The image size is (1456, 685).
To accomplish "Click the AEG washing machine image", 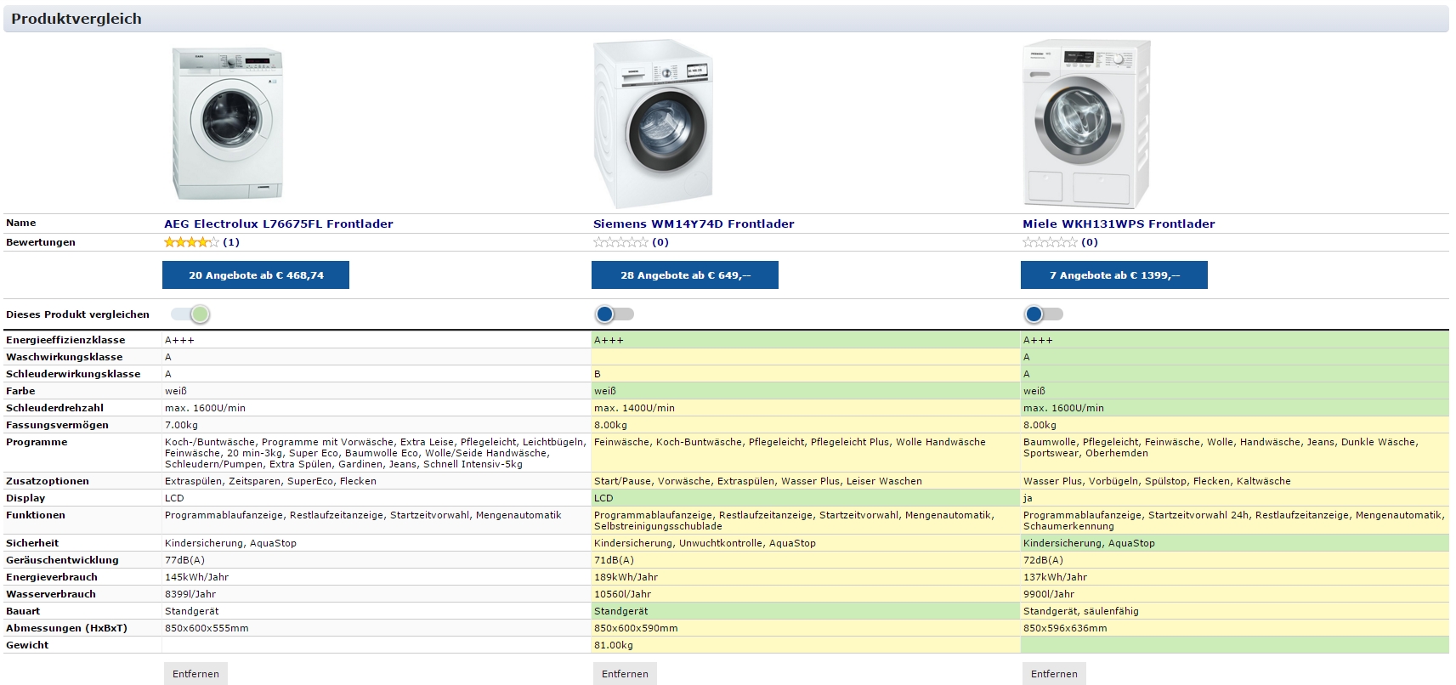I will pyautogui.click(x=227, y=124).
